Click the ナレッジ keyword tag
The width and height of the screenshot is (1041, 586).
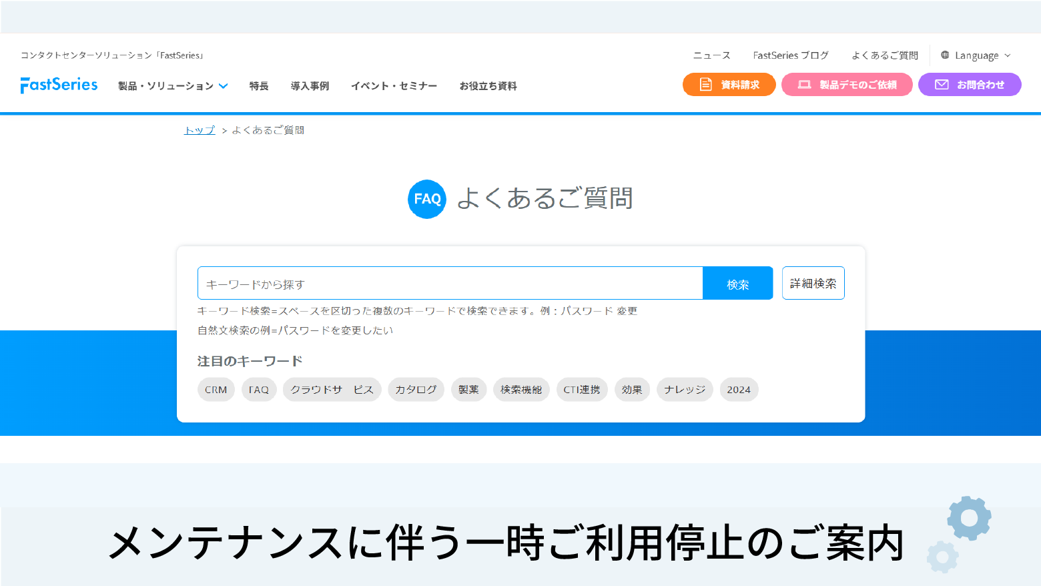click(x=684, y=389)
